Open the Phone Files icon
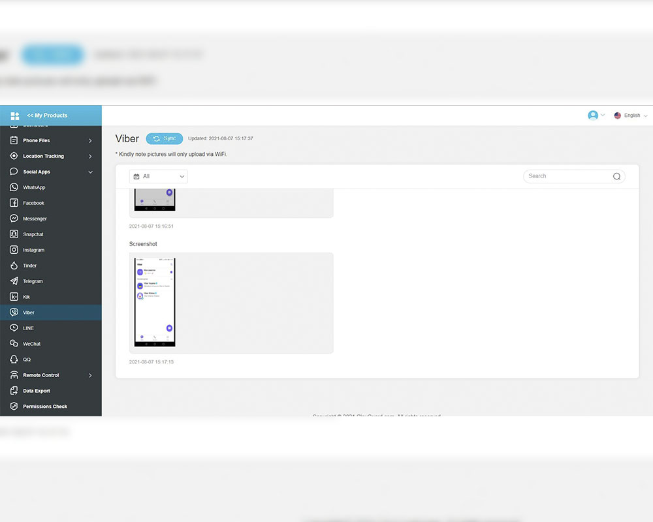Image resolution: width=653 pixels, height=522 pixels. tap(14, 140)
